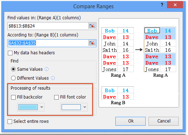Select the Different Values radio option
This screenshot has width=188, height=135.
[x=13, y=78]
